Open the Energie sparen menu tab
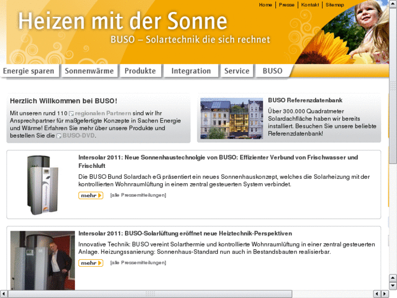This screenshot has width=397, height=298. click(x=28, y=71)
